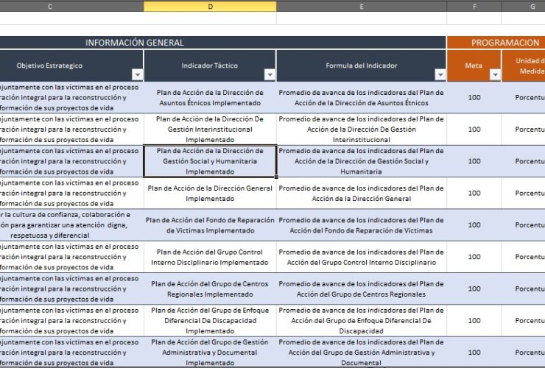Select formula cell for Grupo de Centros Regionales
This screenshot has width=545, height=368.
click(362, 289)
